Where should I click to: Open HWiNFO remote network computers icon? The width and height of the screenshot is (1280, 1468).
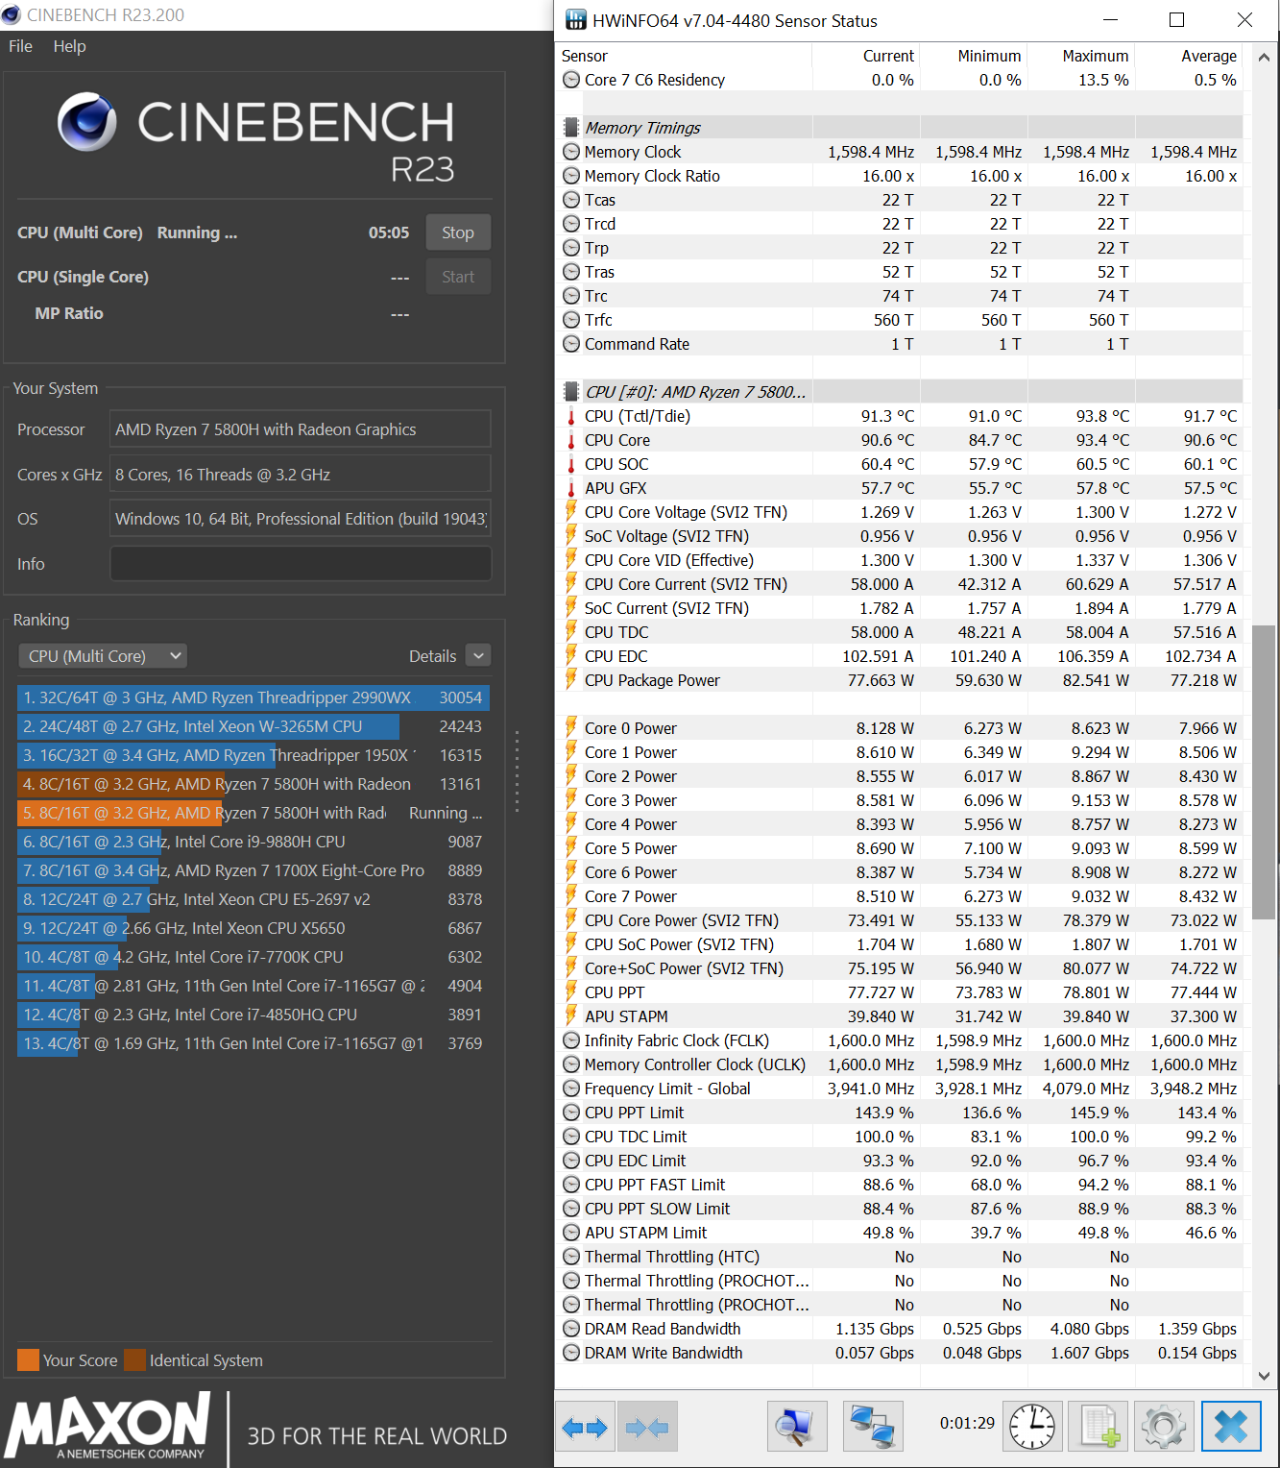tap(872, 1427)
